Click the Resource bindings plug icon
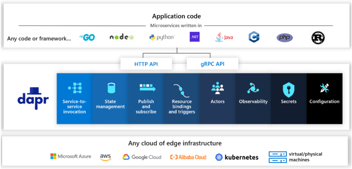The image size is (352, 169). click(x=181, y=90)
